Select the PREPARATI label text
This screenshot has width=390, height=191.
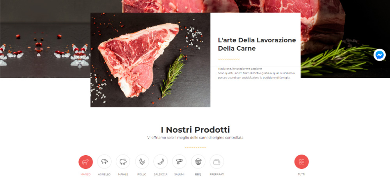click(x=216, y=174)
